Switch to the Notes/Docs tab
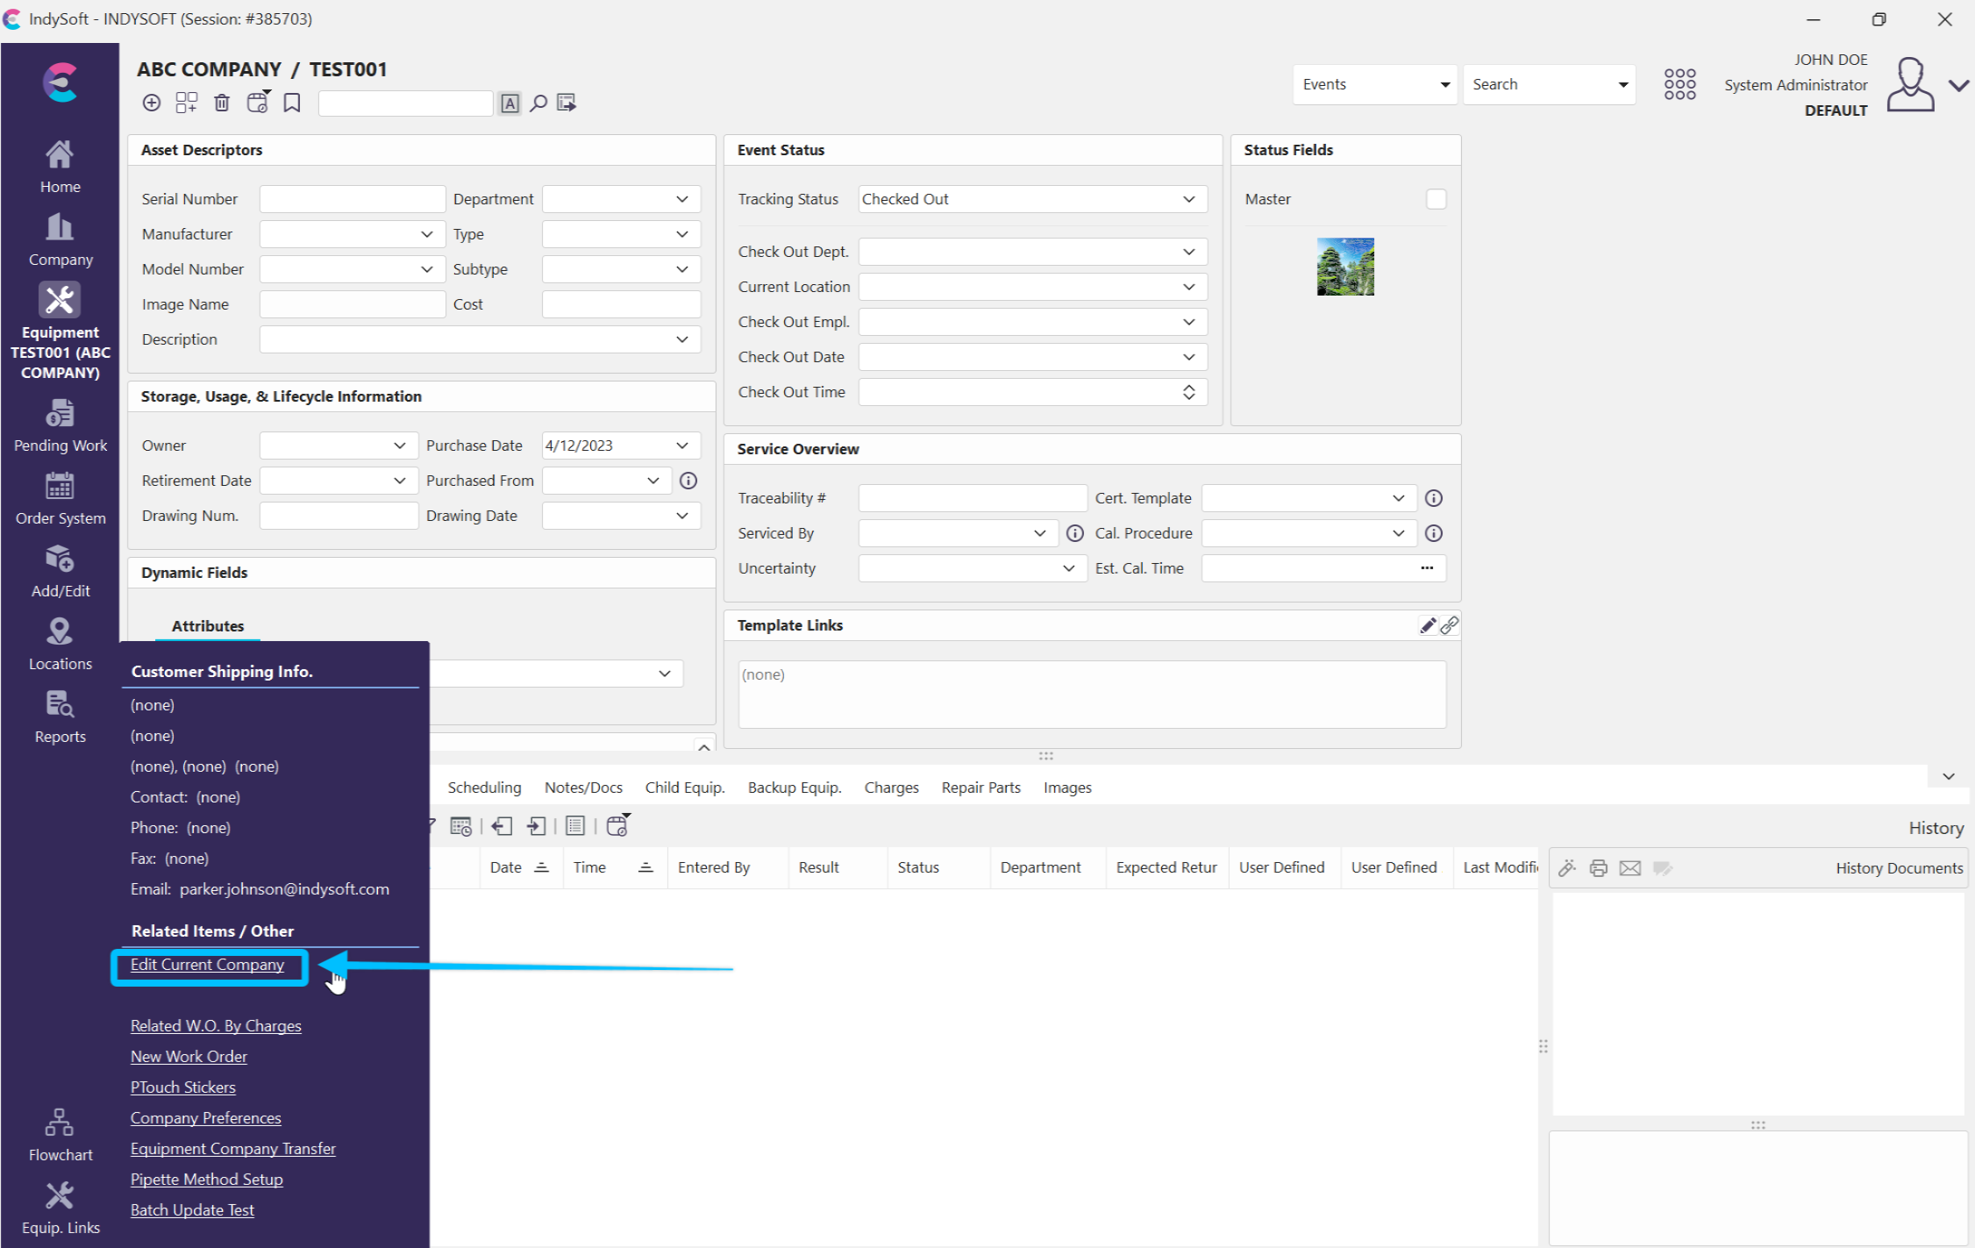Screen dimensions: 1975x1248 point(583,788)
